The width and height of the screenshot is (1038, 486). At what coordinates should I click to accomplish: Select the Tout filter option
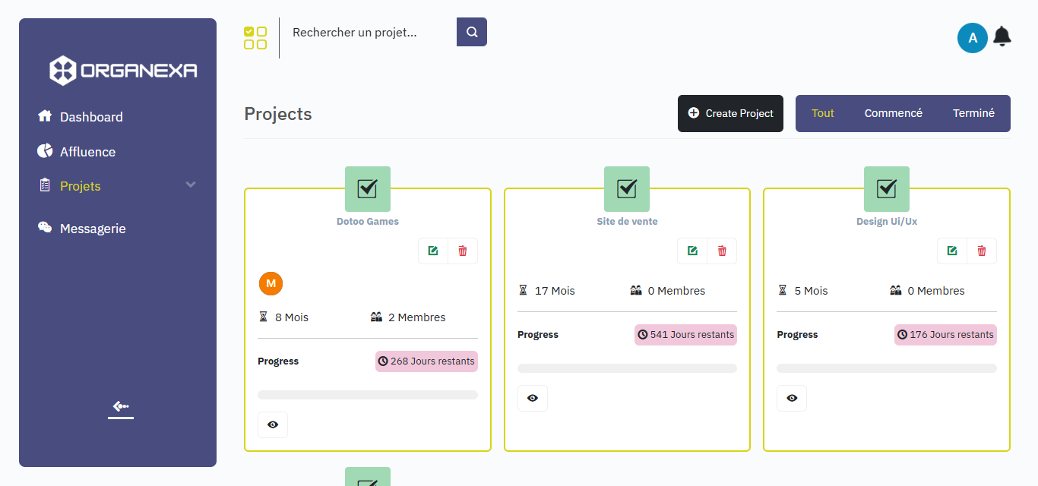pyautogui.click(x=822, y=112)
